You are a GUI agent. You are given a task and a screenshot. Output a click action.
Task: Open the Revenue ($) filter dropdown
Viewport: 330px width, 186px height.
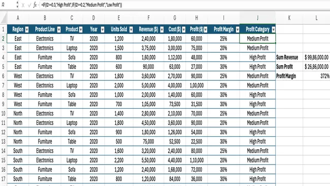coord(162,29)
